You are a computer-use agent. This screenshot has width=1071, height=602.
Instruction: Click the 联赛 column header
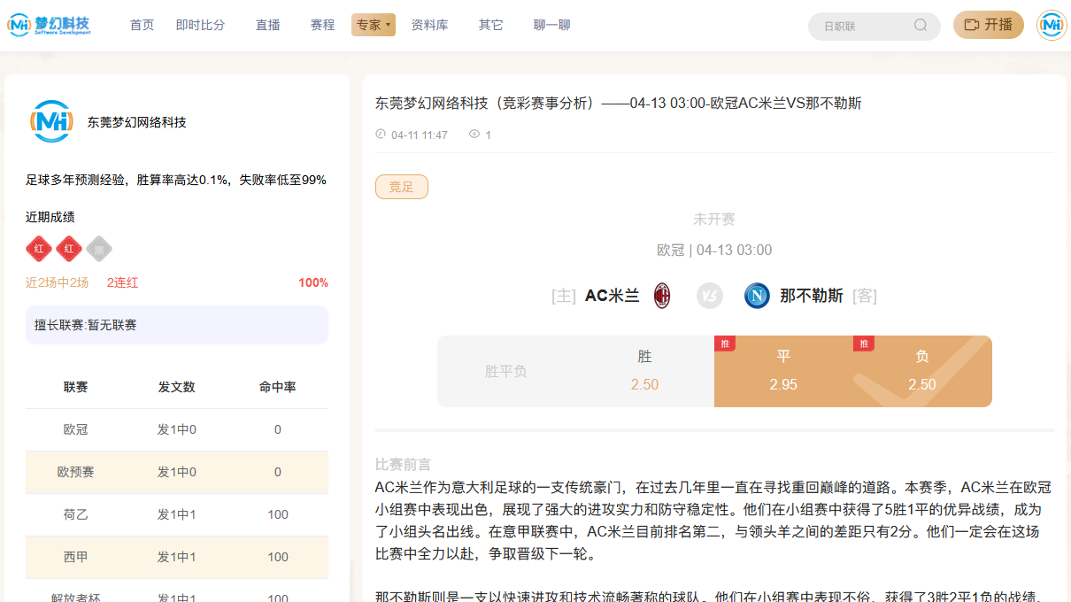pos(76,387)
